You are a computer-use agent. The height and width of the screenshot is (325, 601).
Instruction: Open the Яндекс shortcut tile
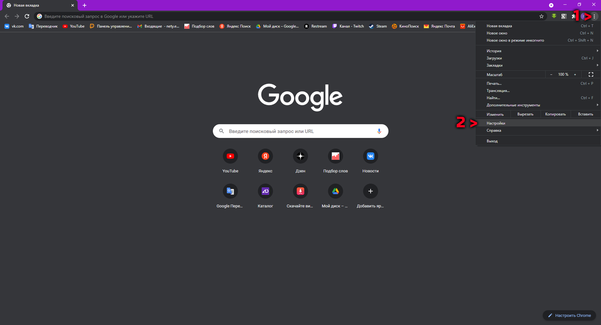265,161
